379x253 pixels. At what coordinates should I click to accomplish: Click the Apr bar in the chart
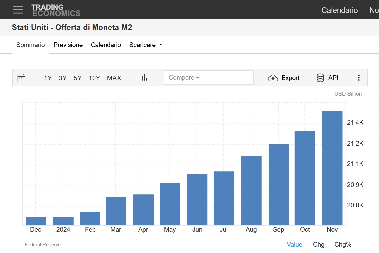(x=143, y=210)
